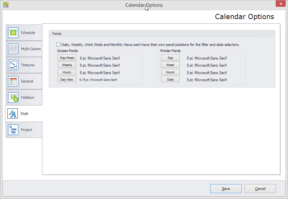Select the Multi-Column layout icon
This screenshot has height=199, width=288.
coord(13,49)
